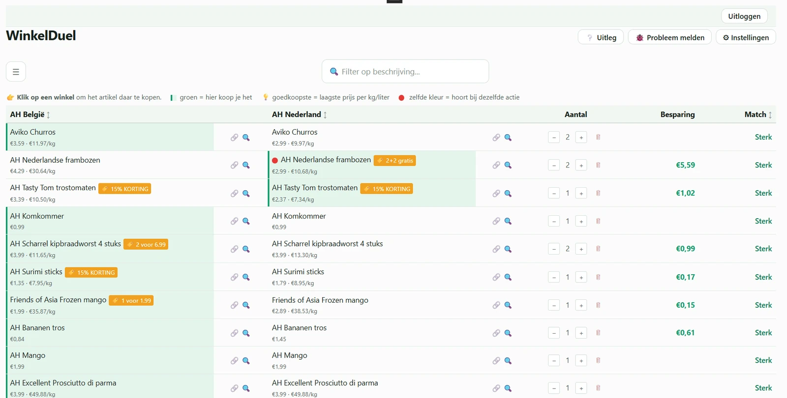Remove the AH Komkommer row
787x398 pixels.
(598, 221)
